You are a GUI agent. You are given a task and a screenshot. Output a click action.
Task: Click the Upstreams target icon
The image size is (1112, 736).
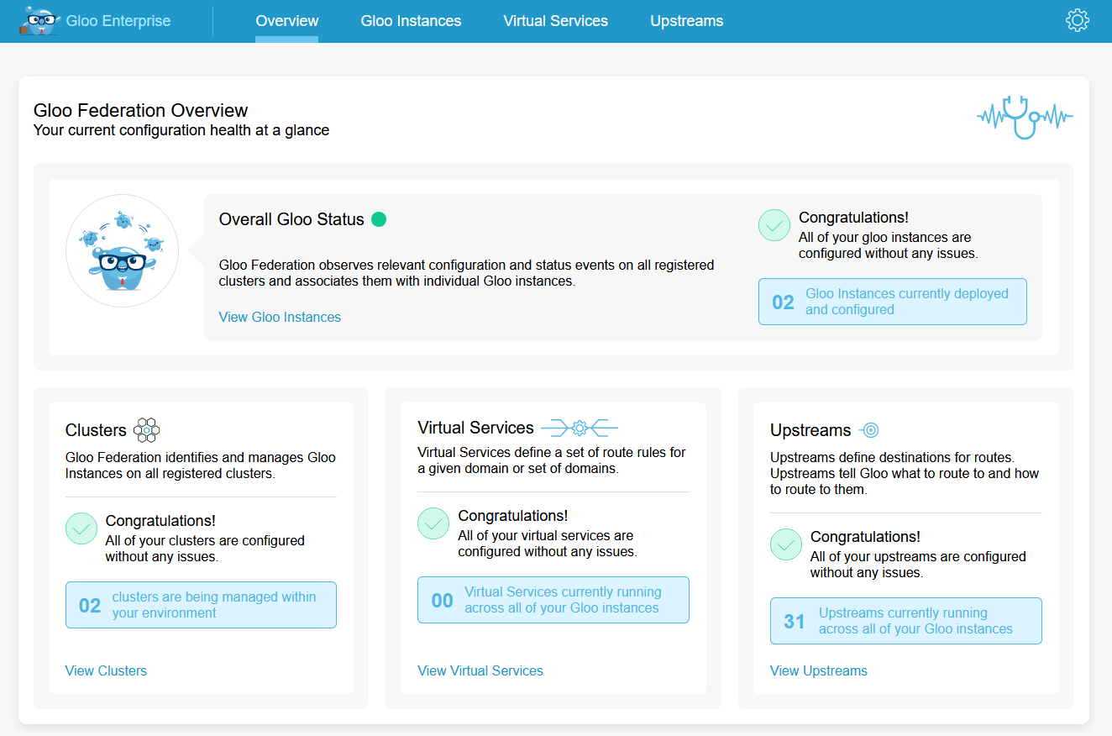(869, 430)
